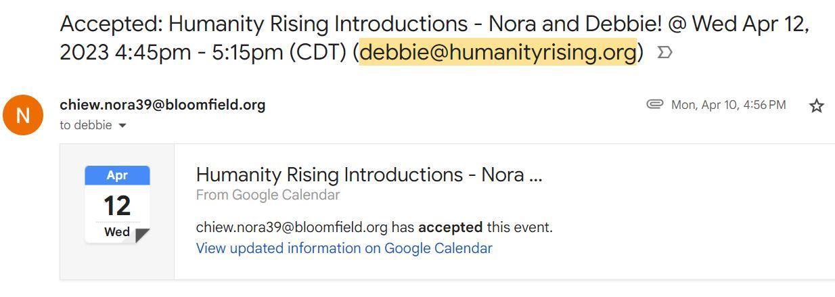Expand recipient details arrow next to 'to debbie'
This screenshot has height=297, width=835.
click(122, 126)
